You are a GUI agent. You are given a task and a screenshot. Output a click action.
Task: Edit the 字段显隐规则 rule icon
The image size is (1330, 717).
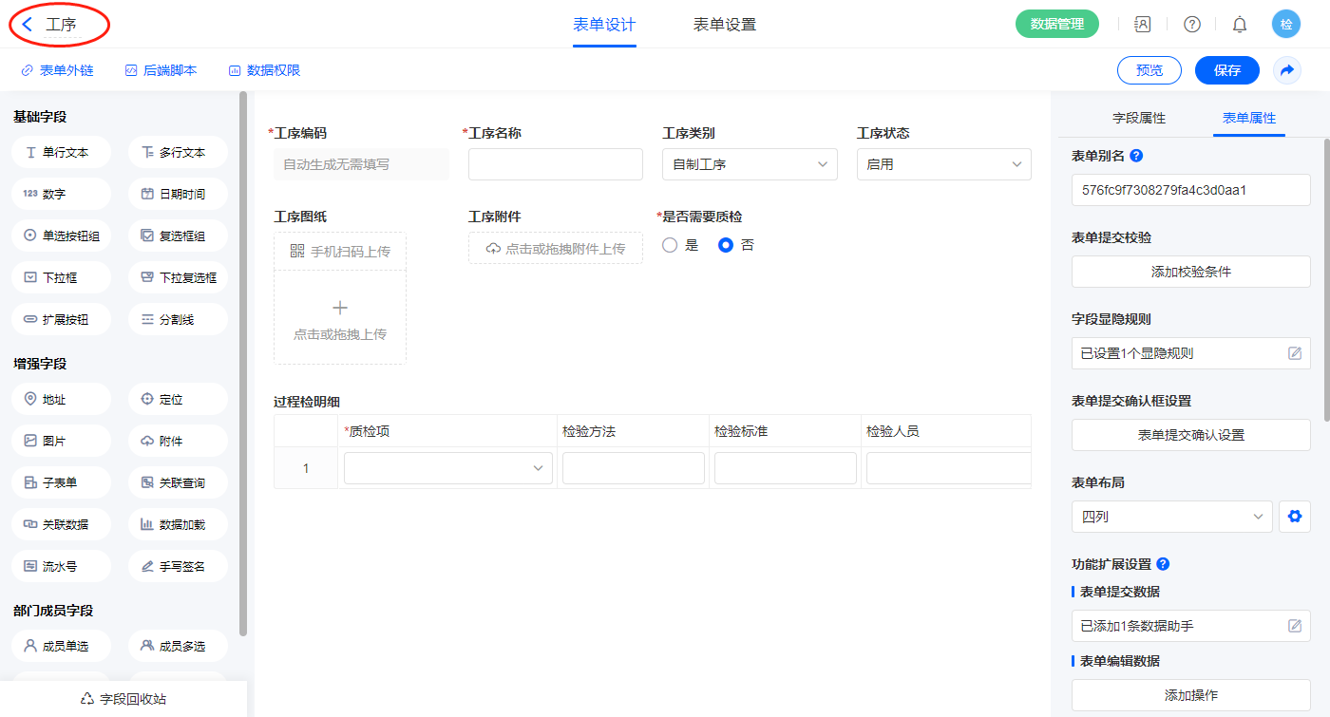1295,353
